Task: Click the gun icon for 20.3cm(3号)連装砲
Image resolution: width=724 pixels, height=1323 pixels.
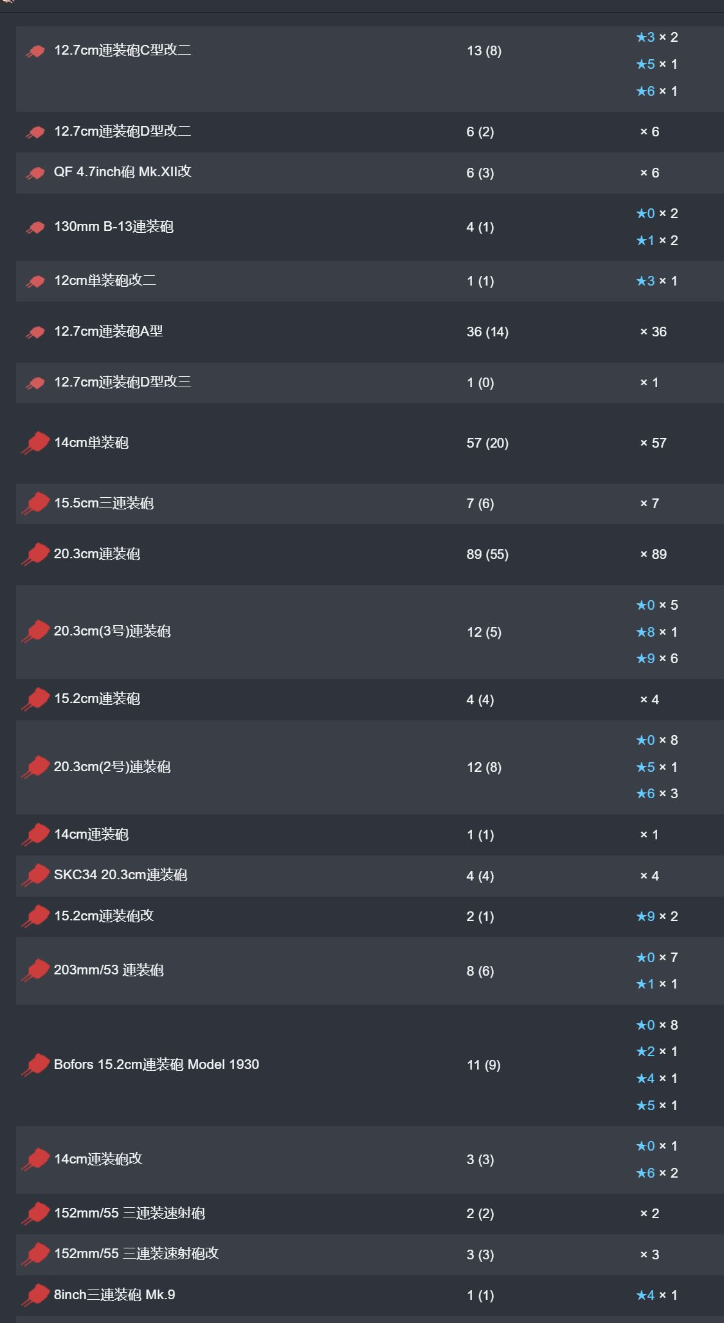Action: [x=35, y=632]
